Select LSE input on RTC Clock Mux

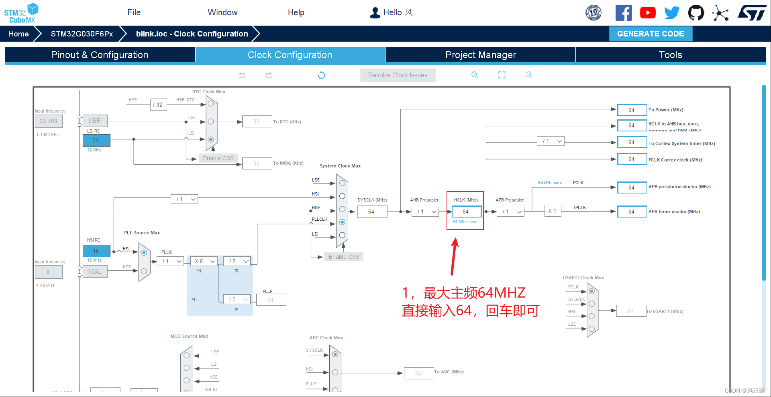[x=211, y=122]
